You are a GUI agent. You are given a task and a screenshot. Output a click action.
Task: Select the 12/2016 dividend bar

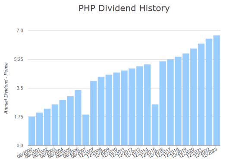[163, 103]
